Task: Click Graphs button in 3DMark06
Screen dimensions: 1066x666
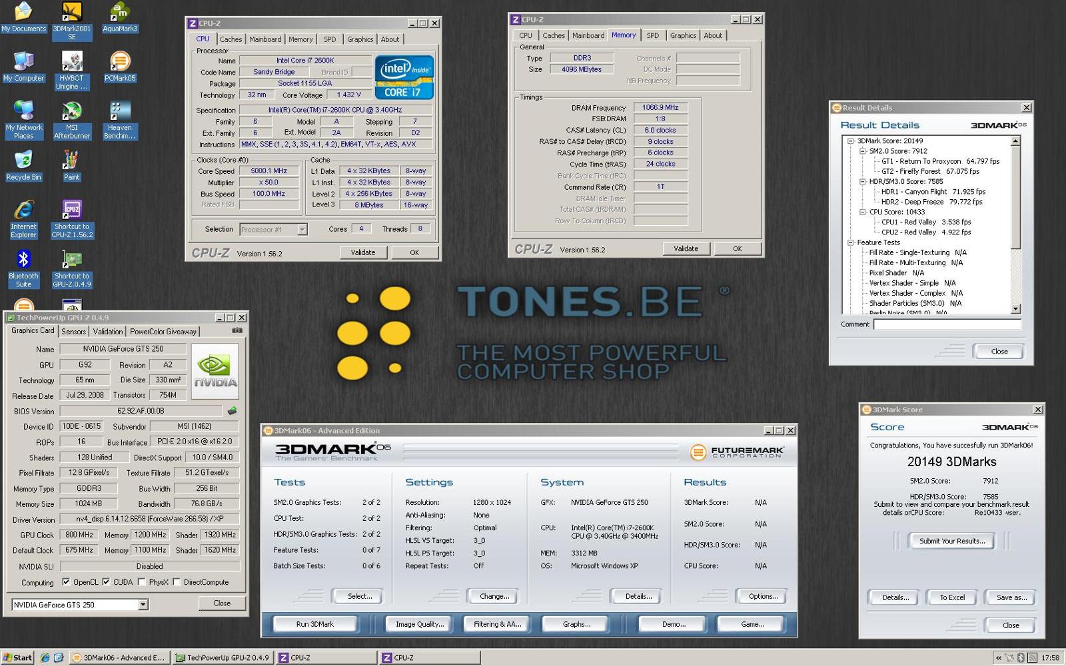Action: tap(576, 624)
